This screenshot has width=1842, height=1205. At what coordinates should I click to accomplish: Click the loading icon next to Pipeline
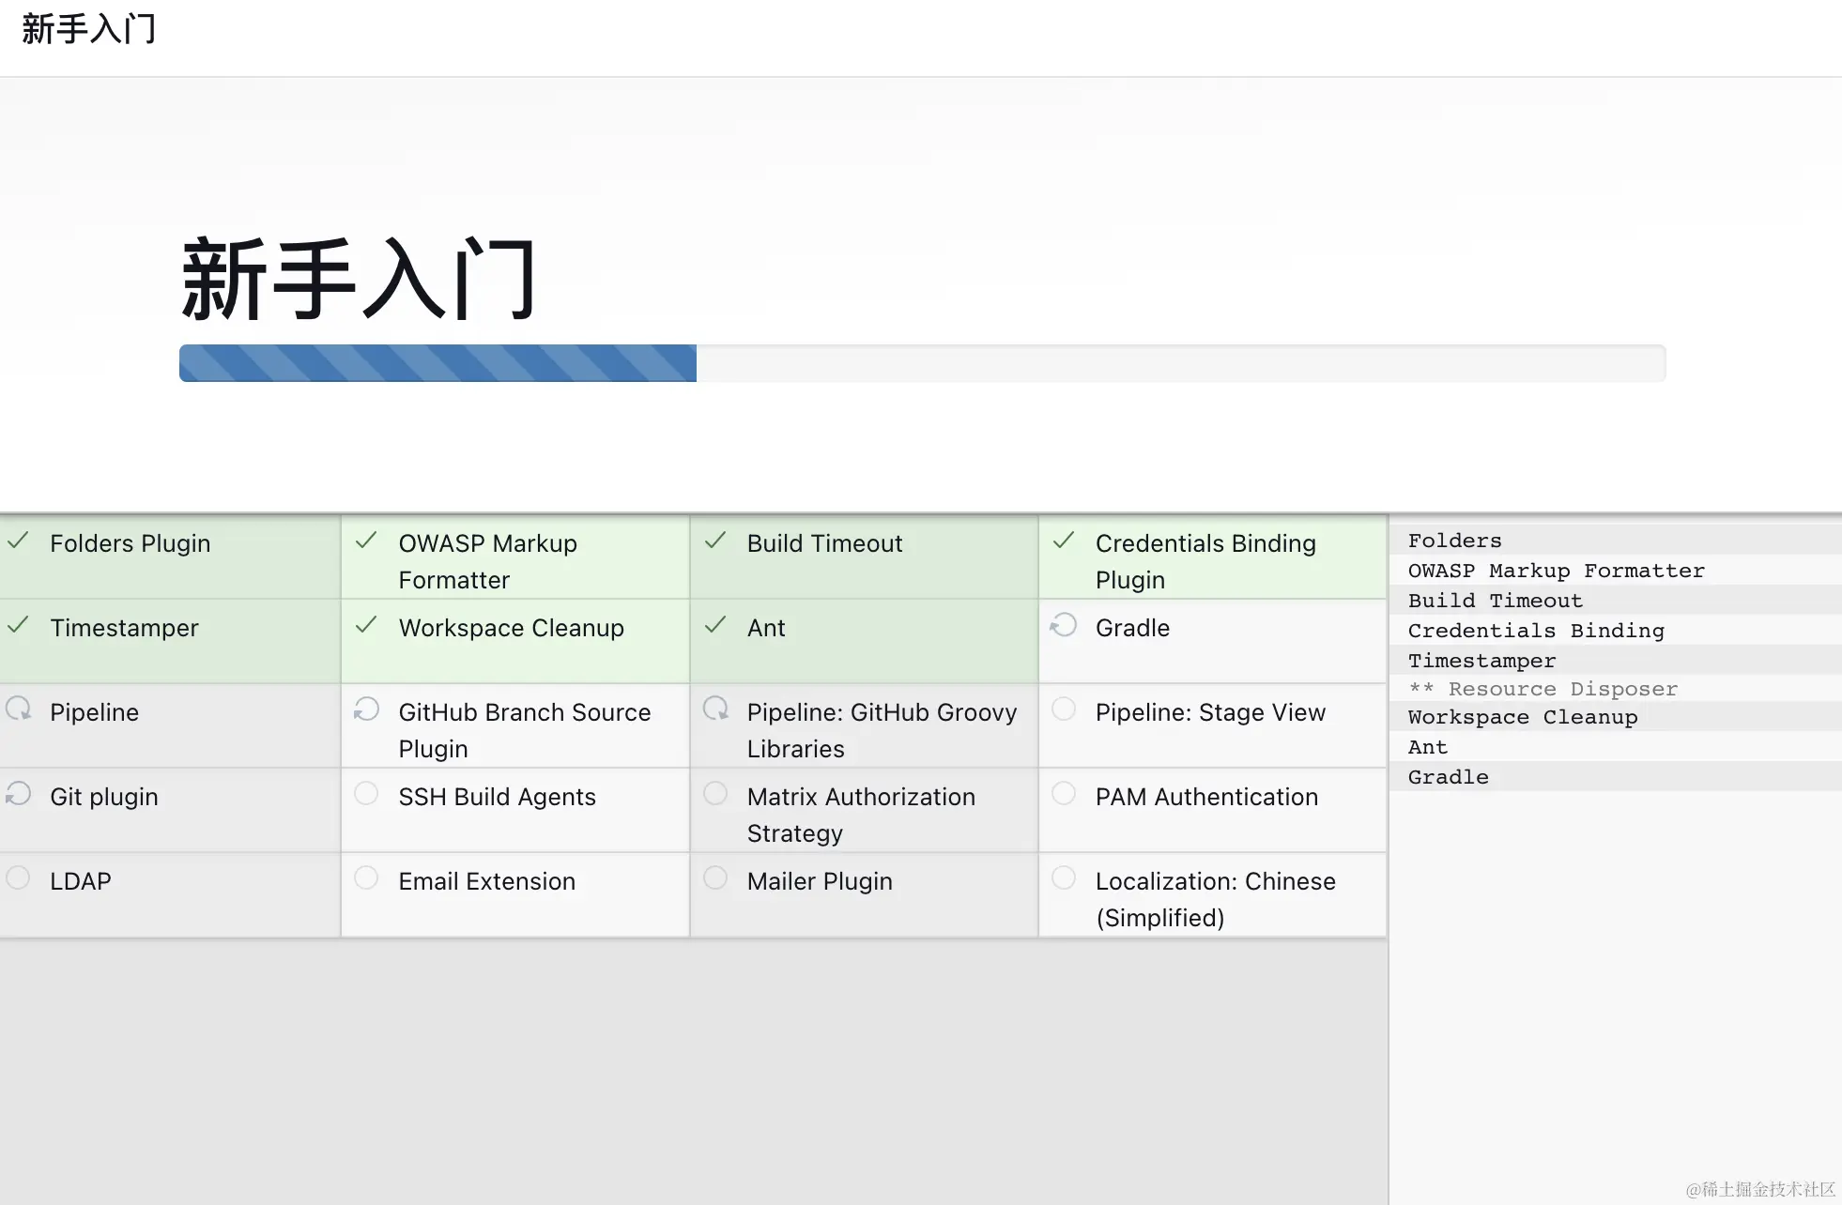tap(19, 709)
